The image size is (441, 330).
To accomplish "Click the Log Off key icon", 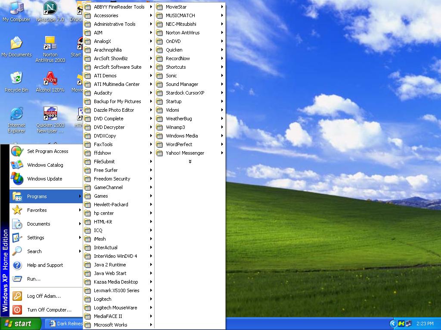I will point(17,296).
